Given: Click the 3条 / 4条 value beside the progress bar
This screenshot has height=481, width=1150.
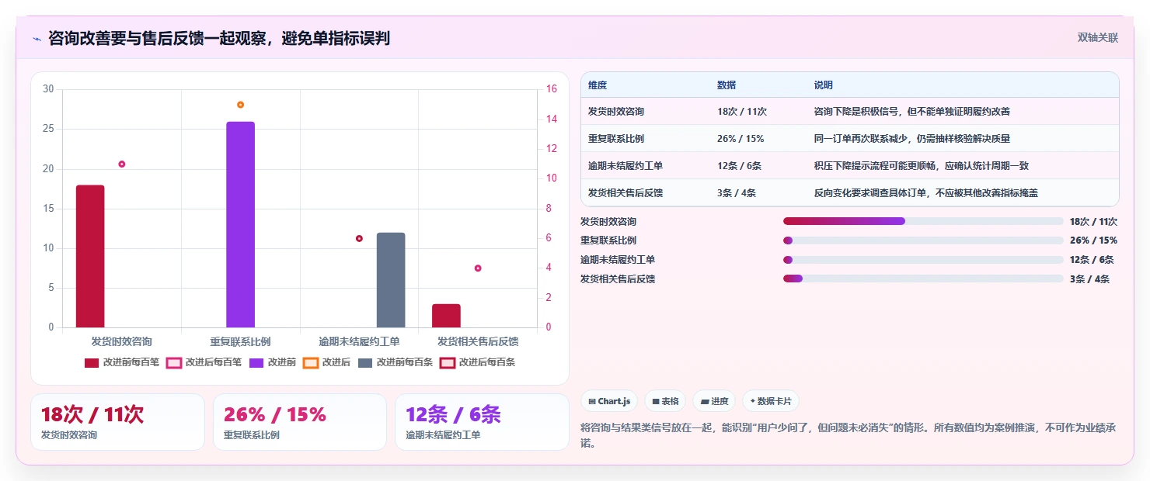Looking at the screenshot, I should pos(1089,279).
